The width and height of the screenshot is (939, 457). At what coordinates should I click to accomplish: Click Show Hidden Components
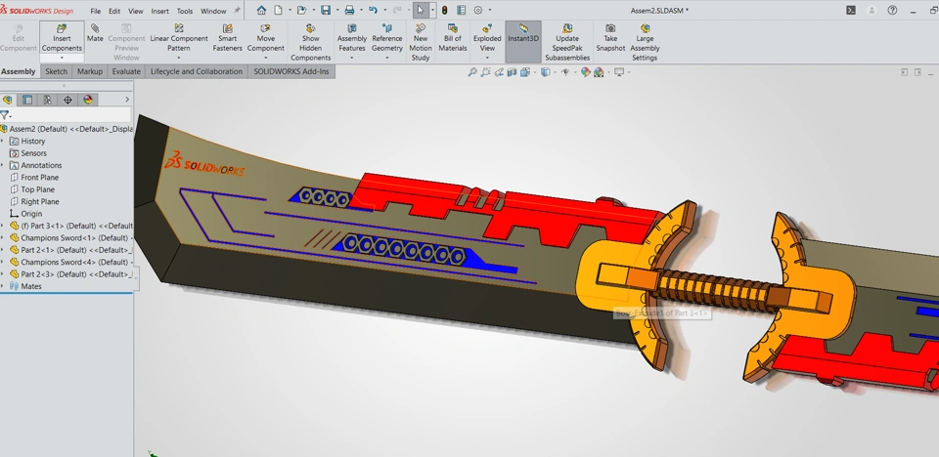311,42
